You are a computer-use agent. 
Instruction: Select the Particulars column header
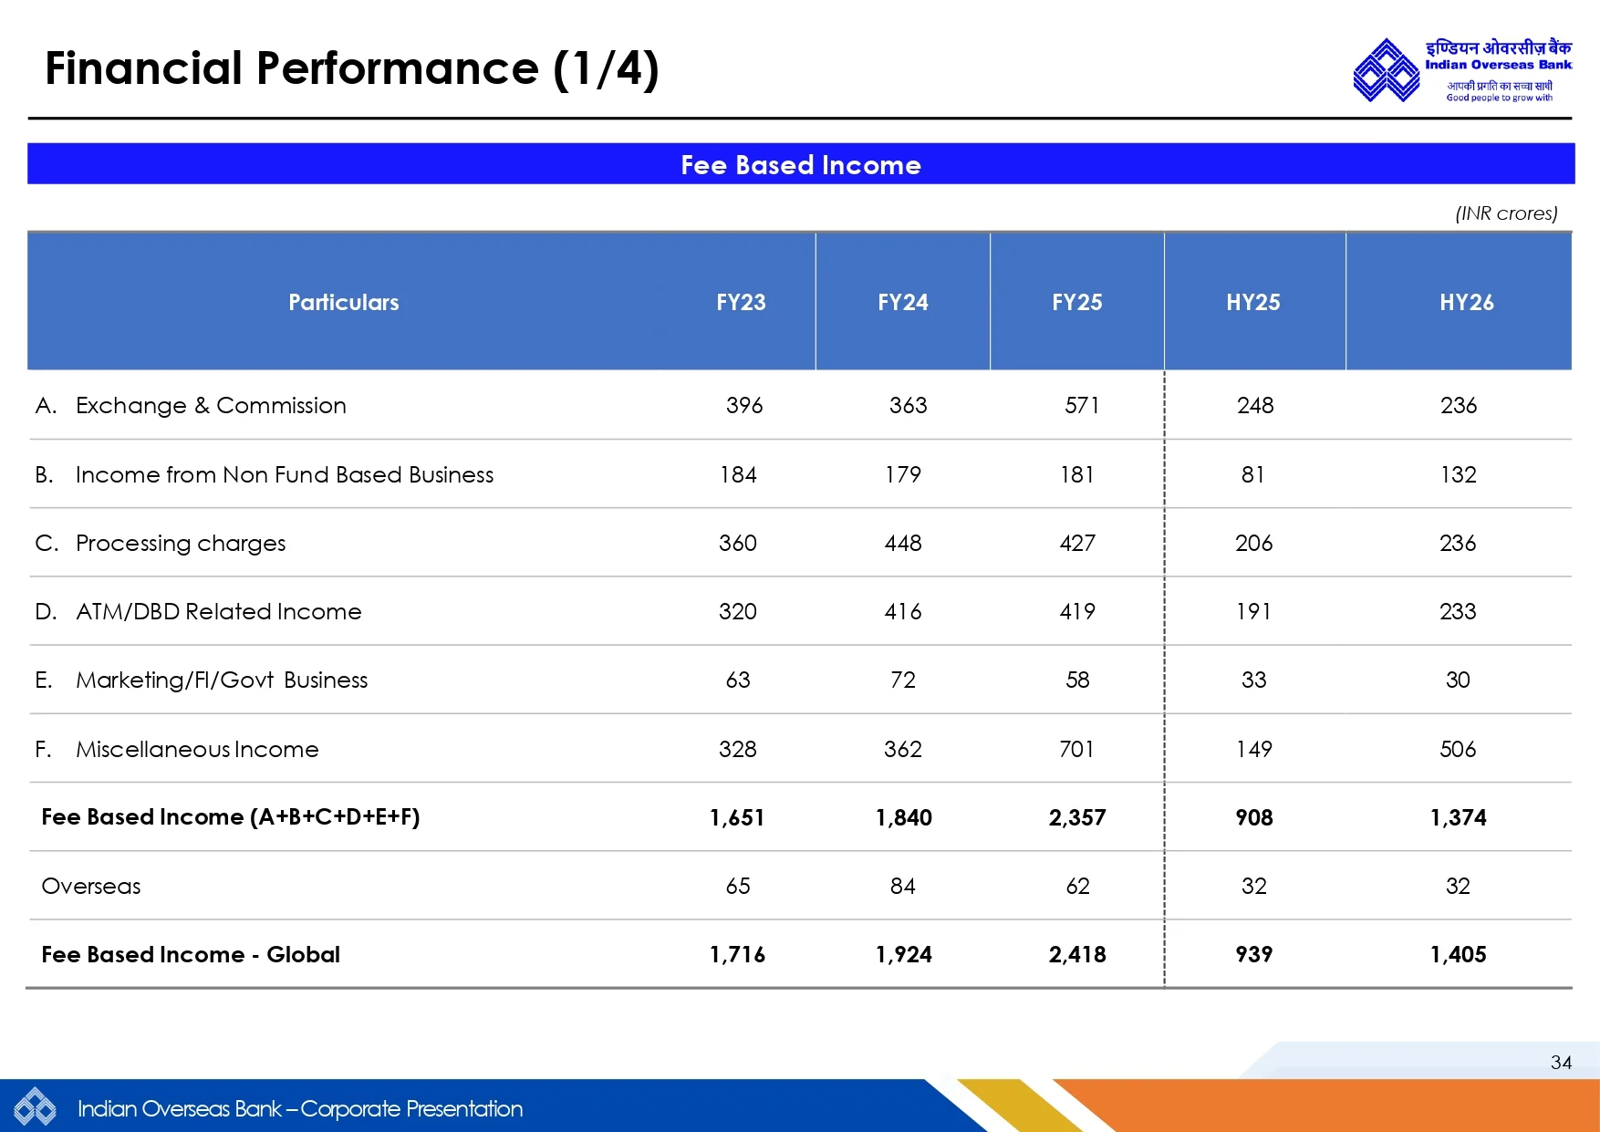343,302
